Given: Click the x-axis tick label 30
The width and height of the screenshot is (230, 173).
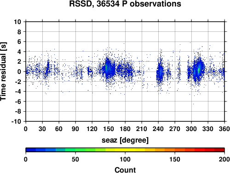Looking at the screenshot, I should click(42, 129).
